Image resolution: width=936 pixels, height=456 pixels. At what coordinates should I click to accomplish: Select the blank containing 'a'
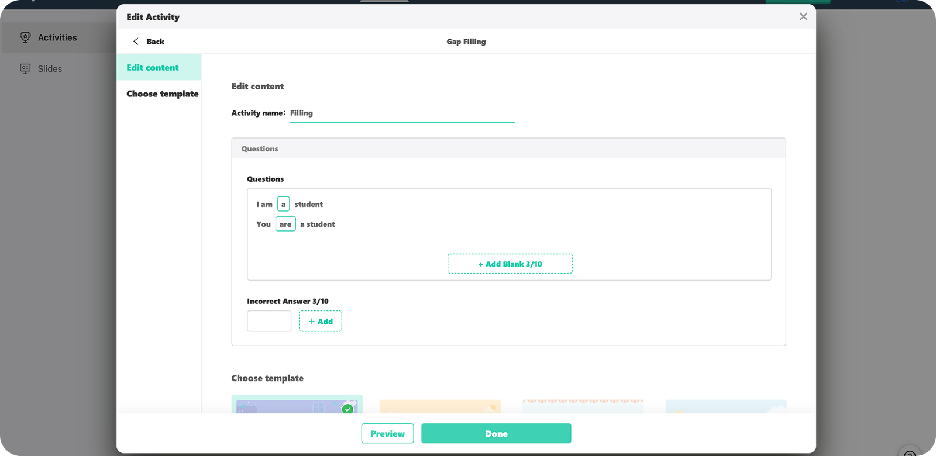[x=283, y=205]
